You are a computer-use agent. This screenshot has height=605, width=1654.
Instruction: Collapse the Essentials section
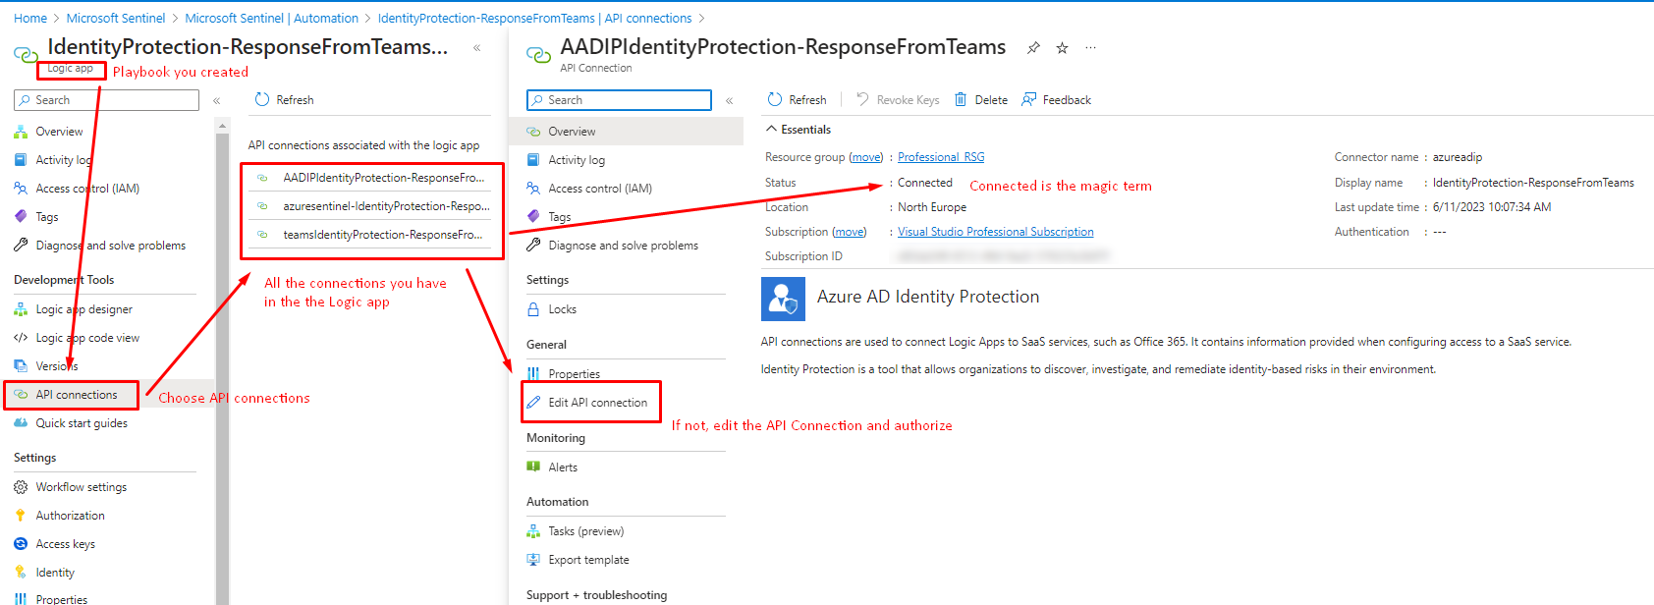(x=773, y=130)
